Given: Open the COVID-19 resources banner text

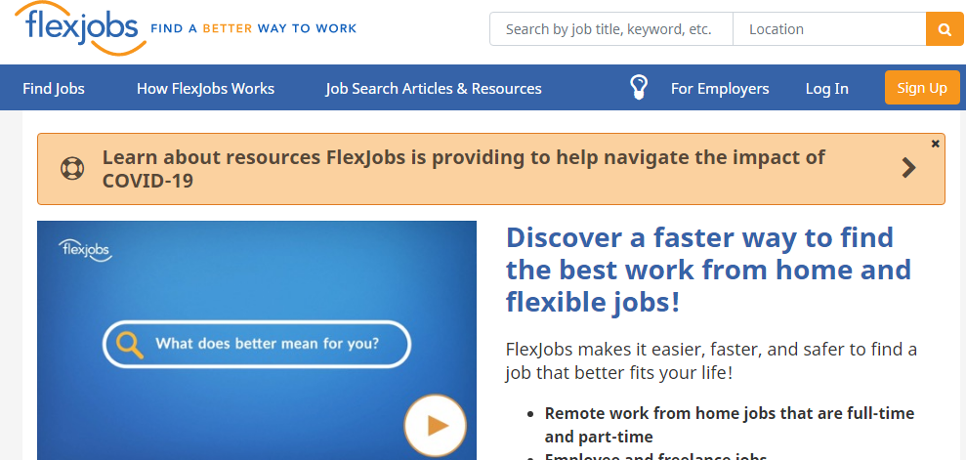Looking at the screenshot, I should [x=463, y=168].
